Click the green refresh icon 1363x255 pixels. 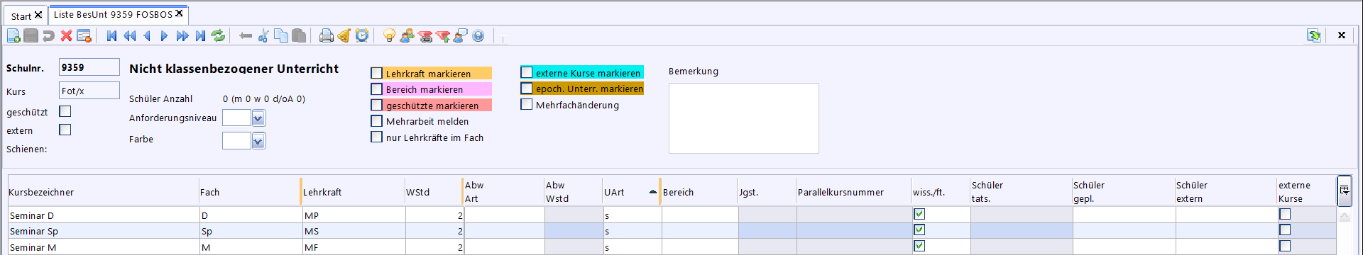(x=219, y=35)
